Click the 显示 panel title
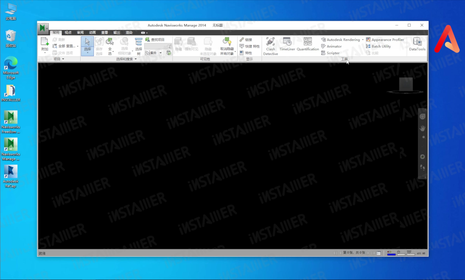This screenshot has height=280, width=465. pos(249,59)
